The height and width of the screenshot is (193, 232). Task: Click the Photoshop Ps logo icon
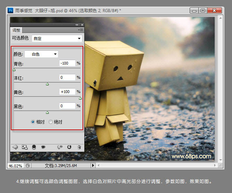tap(10, 10)
